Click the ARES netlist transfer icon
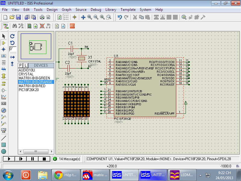This screenshot has height=181, width=241. [x=72, y=26]
